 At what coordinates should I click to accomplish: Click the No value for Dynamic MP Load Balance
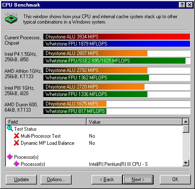click(92, 143)
